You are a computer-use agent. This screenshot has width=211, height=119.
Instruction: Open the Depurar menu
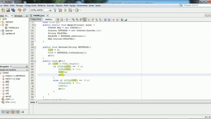59,6
